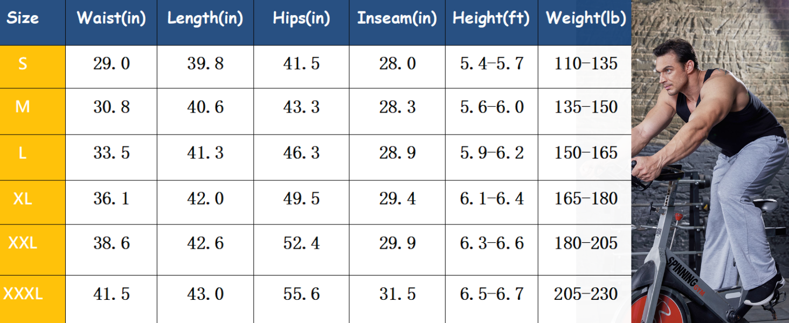Click the Hips(in) column header
This screenshot has width=789, height=323.
pos(301,18)
